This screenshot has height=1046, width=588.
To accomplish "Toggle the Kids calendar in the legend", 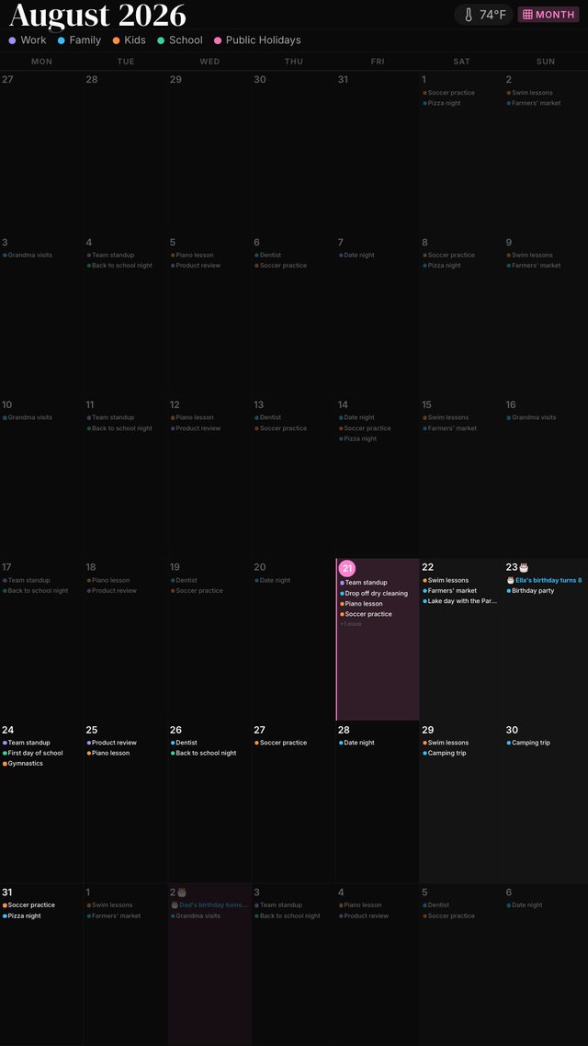I will pos(129,40).
